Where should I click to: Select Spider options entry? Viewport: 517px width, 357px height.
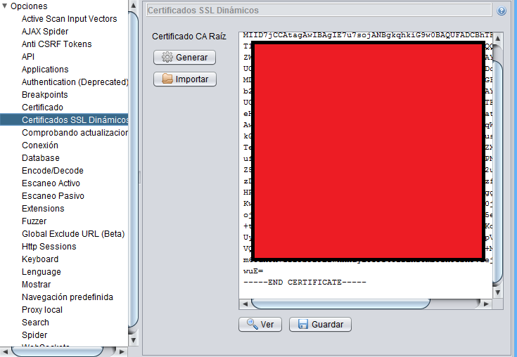coord(34,335)
